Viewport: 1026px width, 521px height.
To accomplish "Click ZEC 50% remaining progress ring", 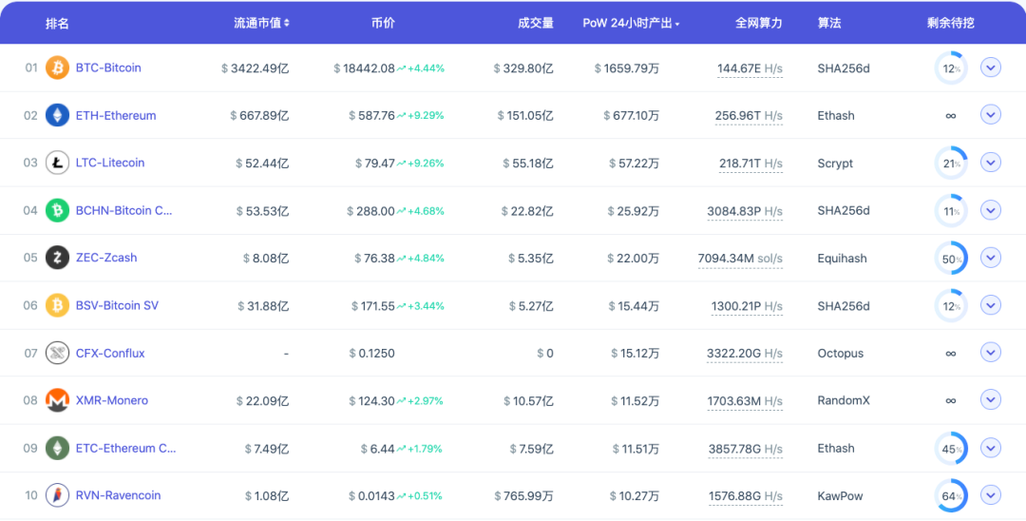I will pos(951,259).
